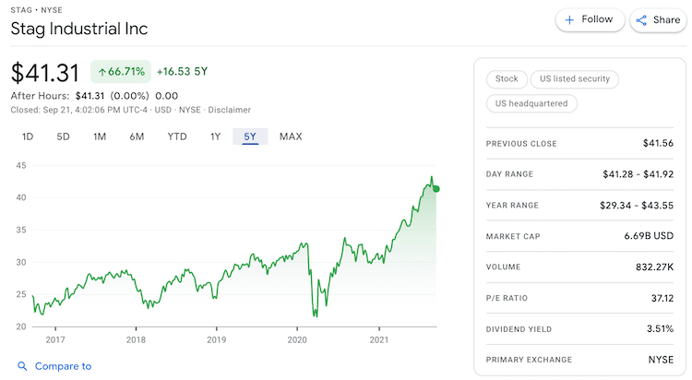Click the 2020 x-axis label
Image resolution: width=692 pixels, height=380 pixels.
[x=297, y=339]
